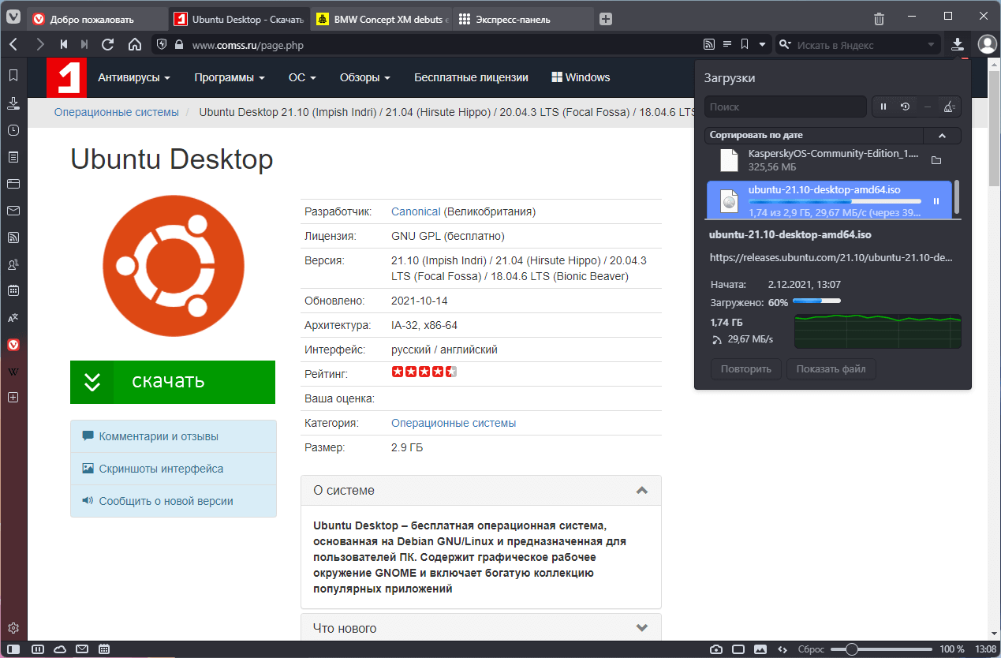Add a web panel with plus icon
This screenshot has width=1001, height=658.
[x=13, y=398]
